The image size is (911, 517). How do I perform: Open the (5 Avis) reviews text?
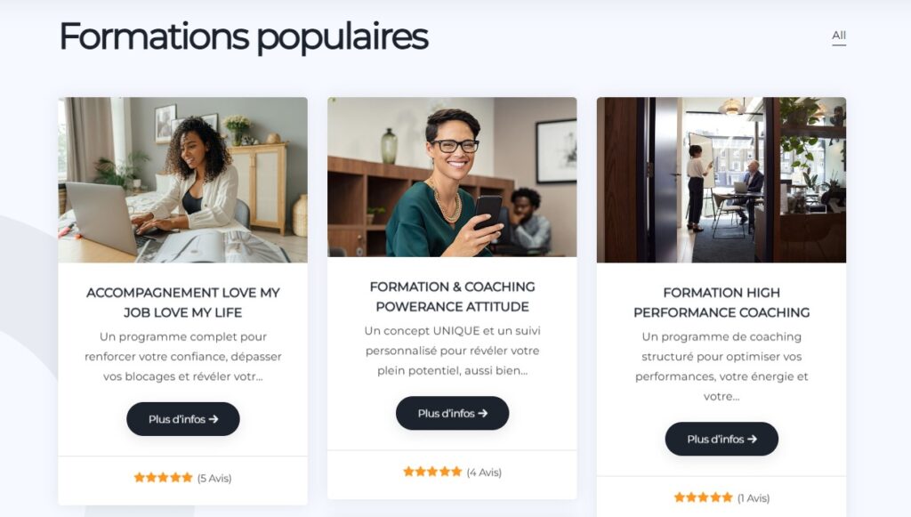click(214, 479)
